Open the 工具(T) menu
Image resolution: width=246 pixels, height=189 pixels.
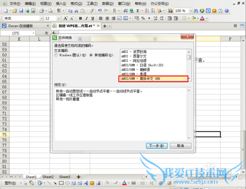(x=92, y=3)
